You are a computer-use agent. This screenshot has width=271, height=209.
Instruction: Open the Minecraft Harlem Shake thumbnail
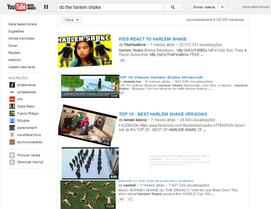coord(90,86)
